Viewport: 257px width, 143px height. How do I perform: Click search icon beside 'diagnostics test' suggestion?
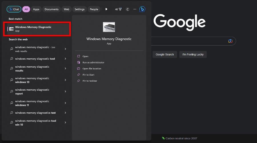11,113
